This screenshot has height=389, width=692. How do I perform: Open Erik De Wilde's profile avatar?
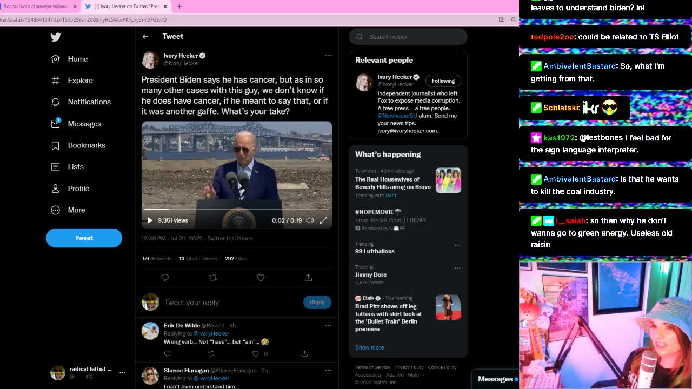[x=150, y=331]
